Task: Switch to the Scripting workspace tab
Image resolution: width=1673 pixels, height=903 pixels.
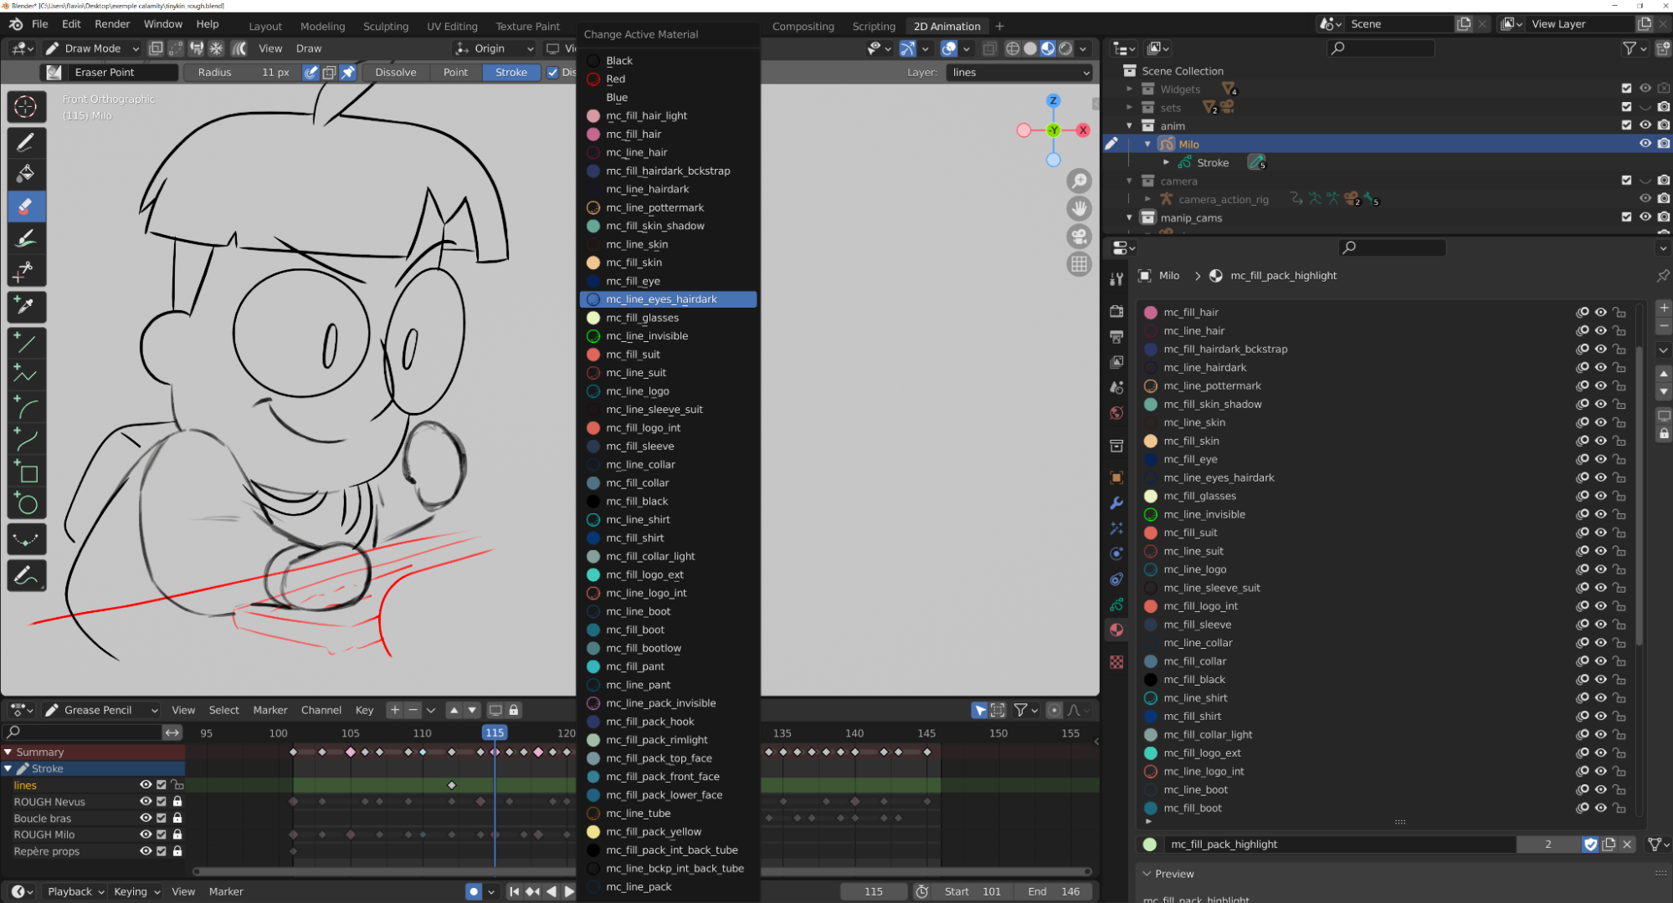Action: pos(873,26)
